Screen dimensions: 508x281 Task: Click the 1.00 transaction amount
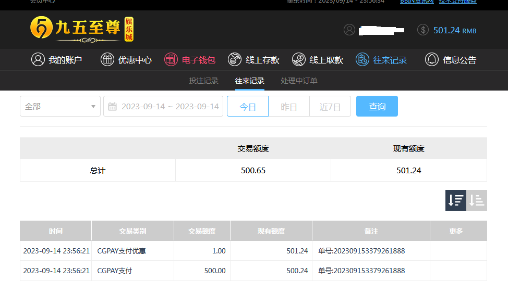[x=219, y=251]
